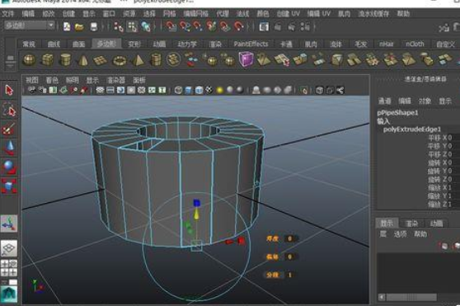
Task: Toggle textured display checker icon
Action: (209, 90)
